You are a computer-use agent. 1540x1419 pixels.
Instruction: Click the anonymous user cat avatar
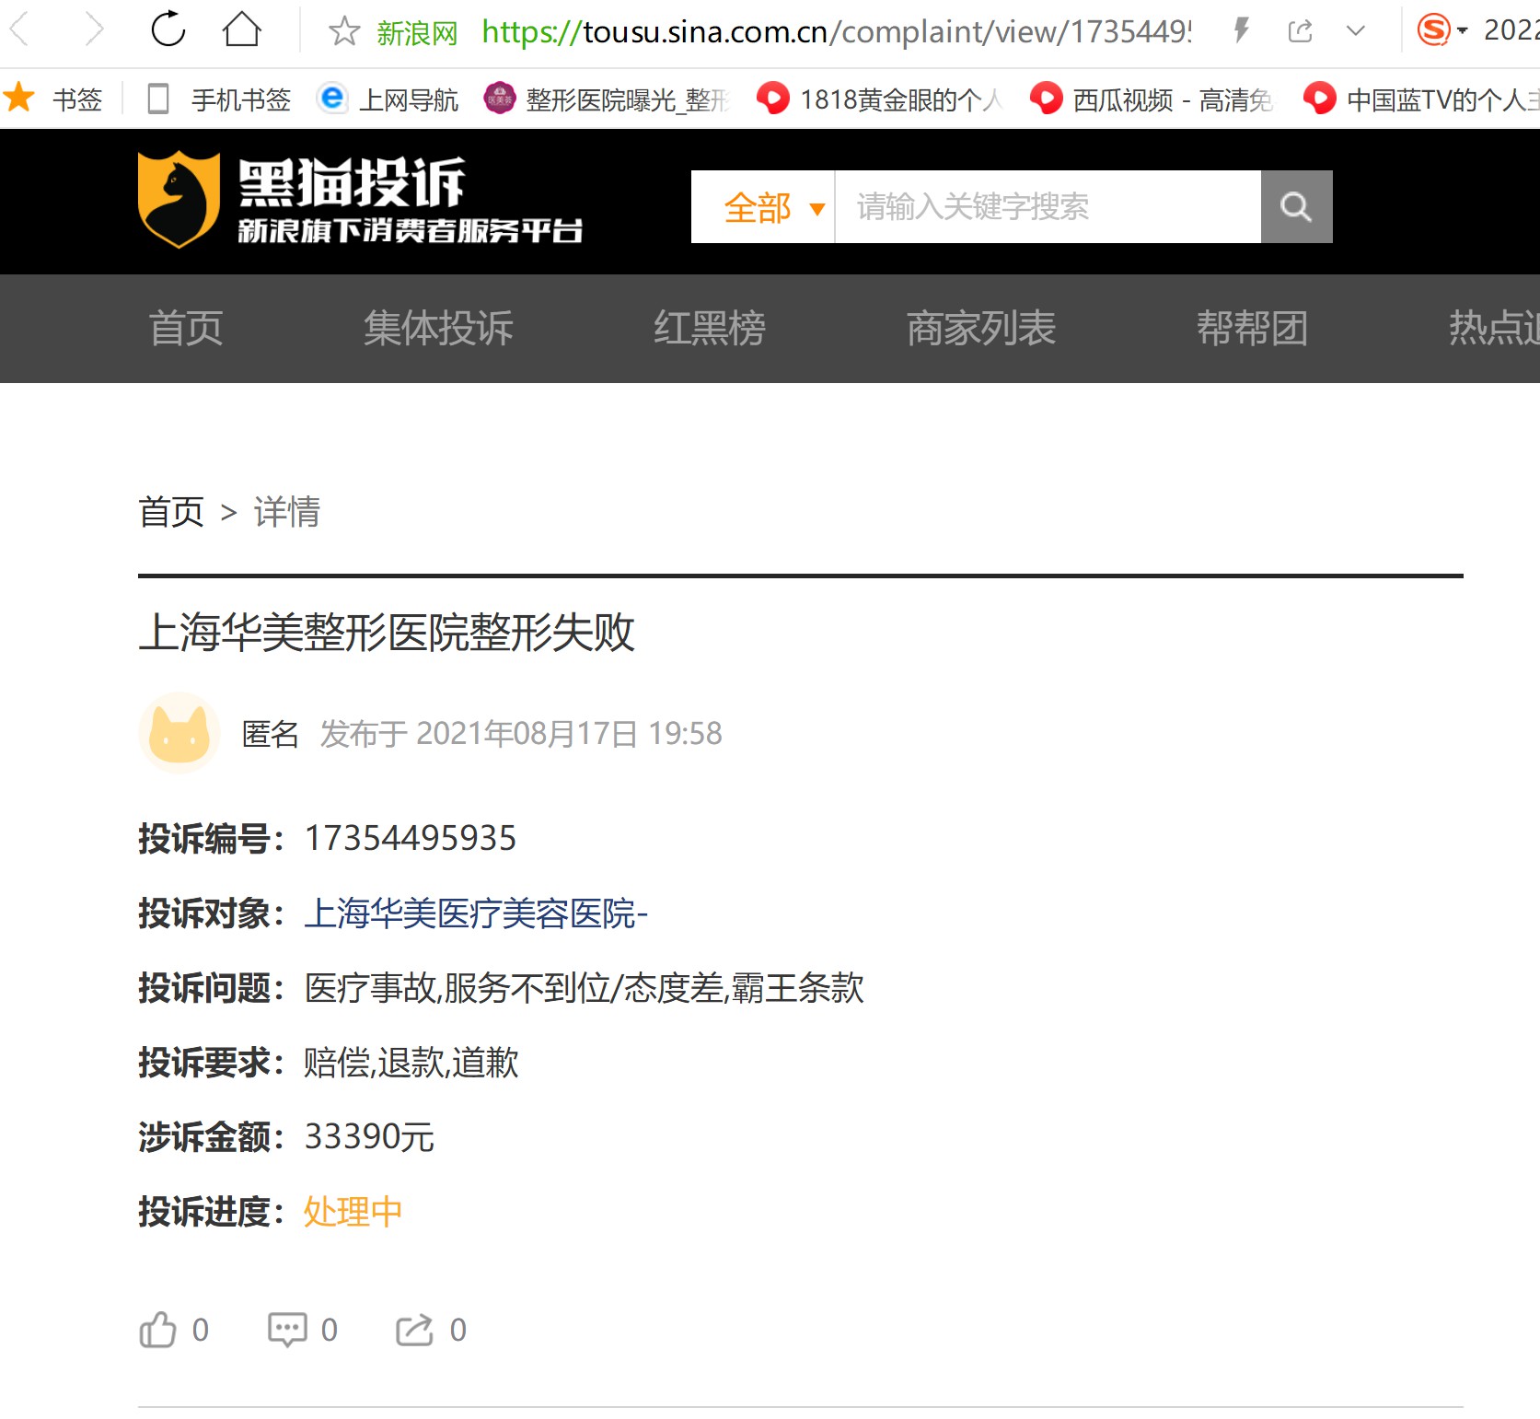(179, 733)
